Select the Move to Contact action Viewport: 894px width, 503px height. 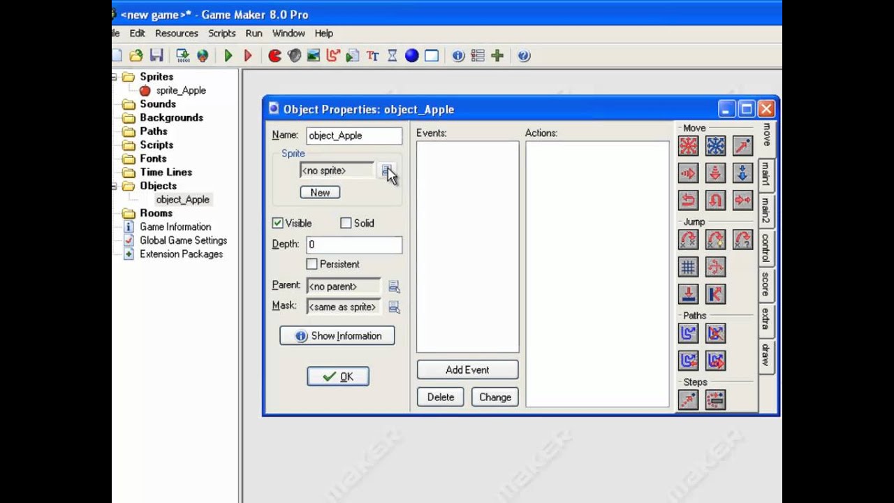tap(689, 294)
